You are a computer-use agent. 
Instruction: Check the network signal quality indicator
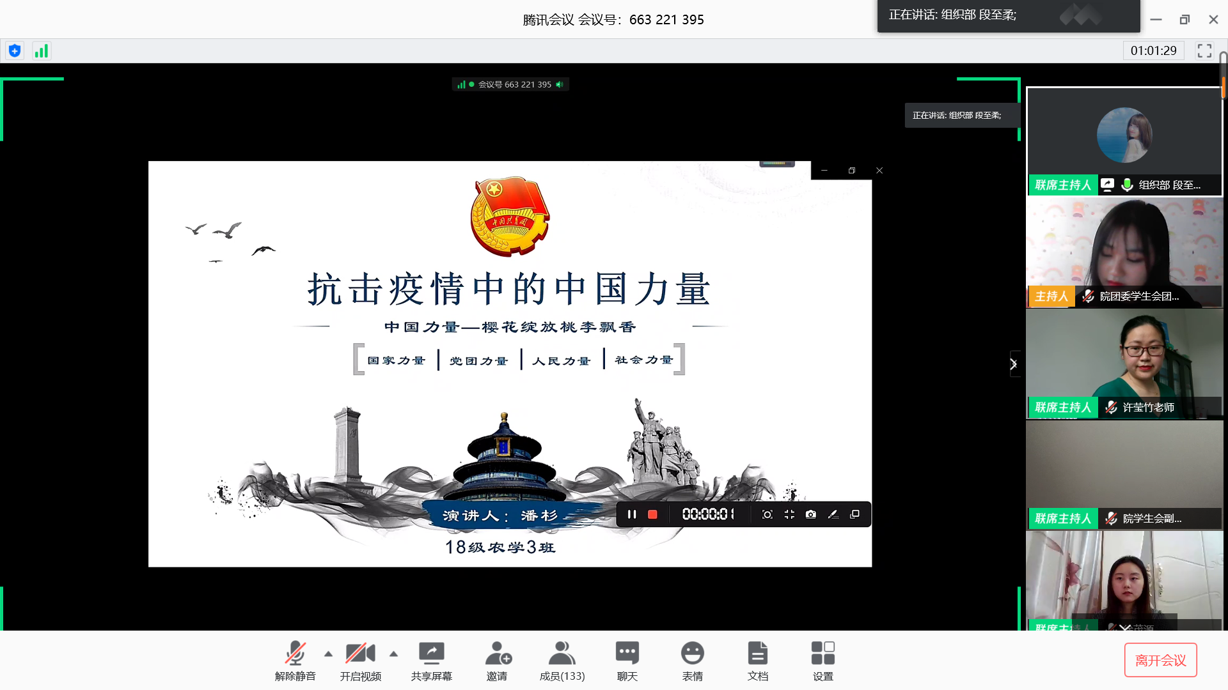[41, 50]
